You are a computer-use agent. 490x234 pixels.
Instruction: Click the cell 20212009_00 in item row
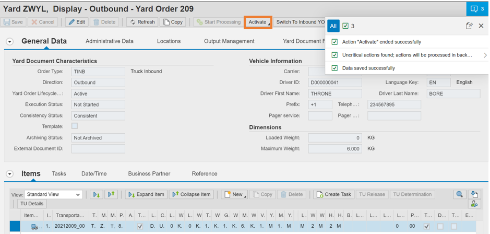(x=69, y=226)
